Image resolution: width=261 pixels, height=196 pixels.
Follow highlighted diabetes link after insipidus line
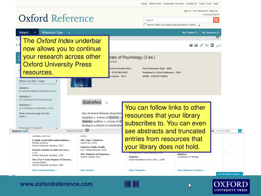(x=114, y=117)
